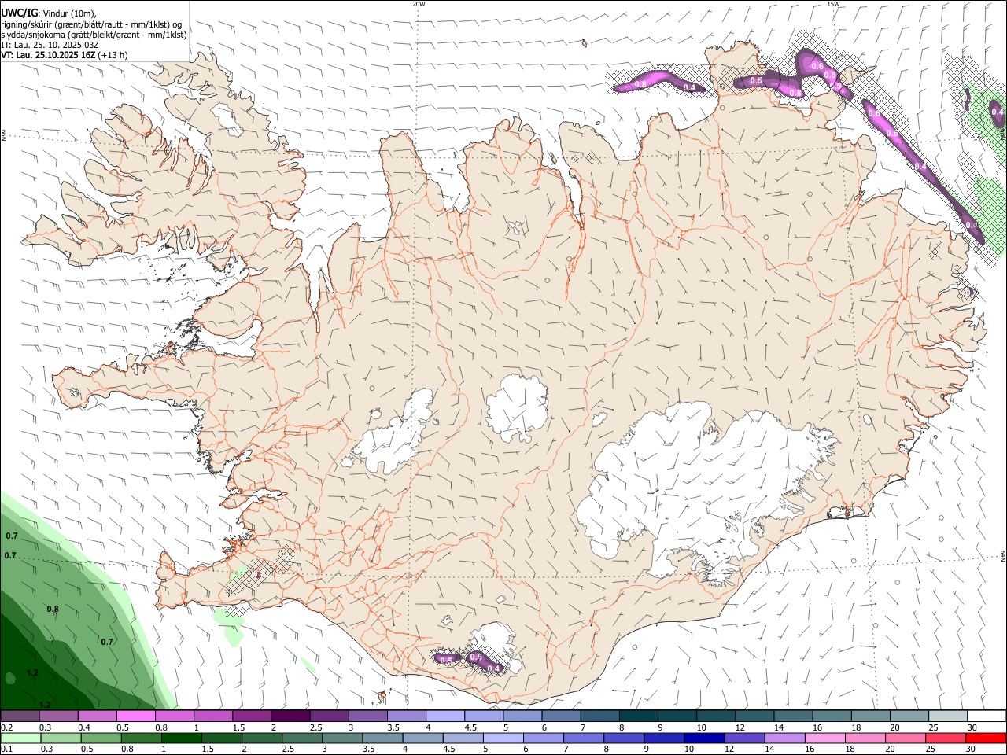Pick the 10 teal swatch in the upper legend row

click(x=717, y=716)
